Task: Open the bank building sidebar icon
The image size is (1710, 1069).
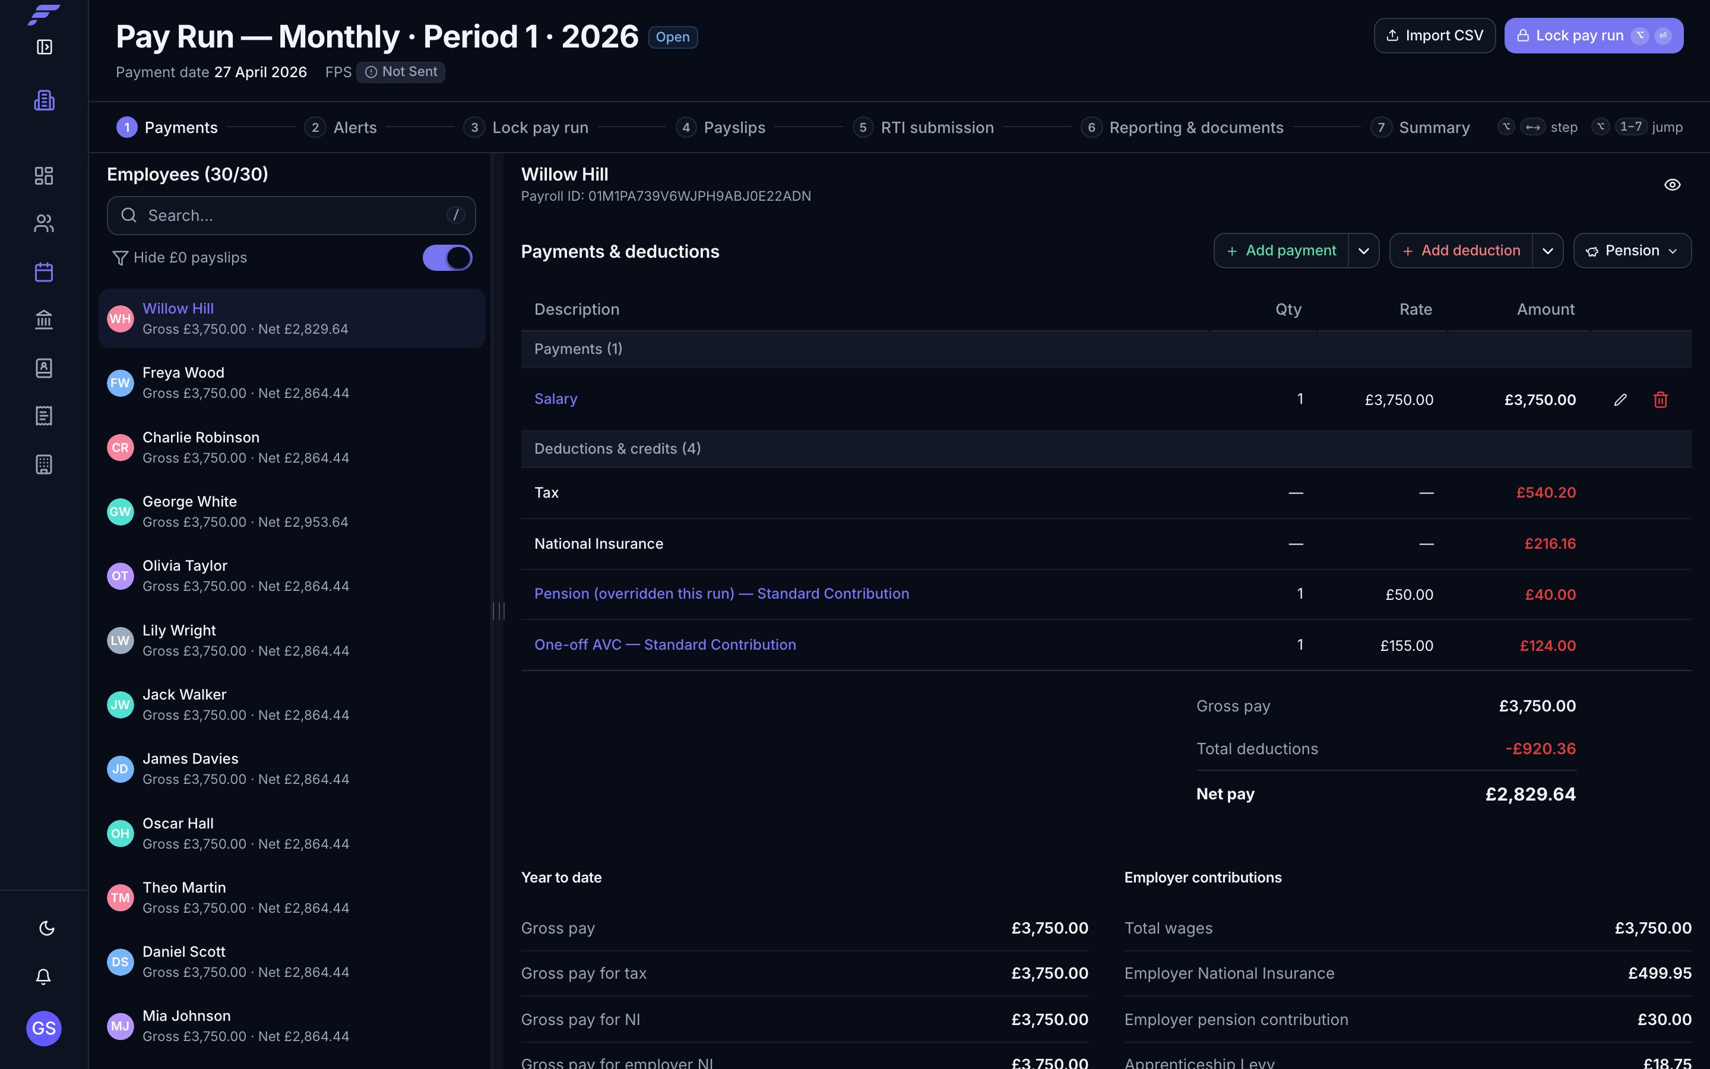Action: coord(44,320)
